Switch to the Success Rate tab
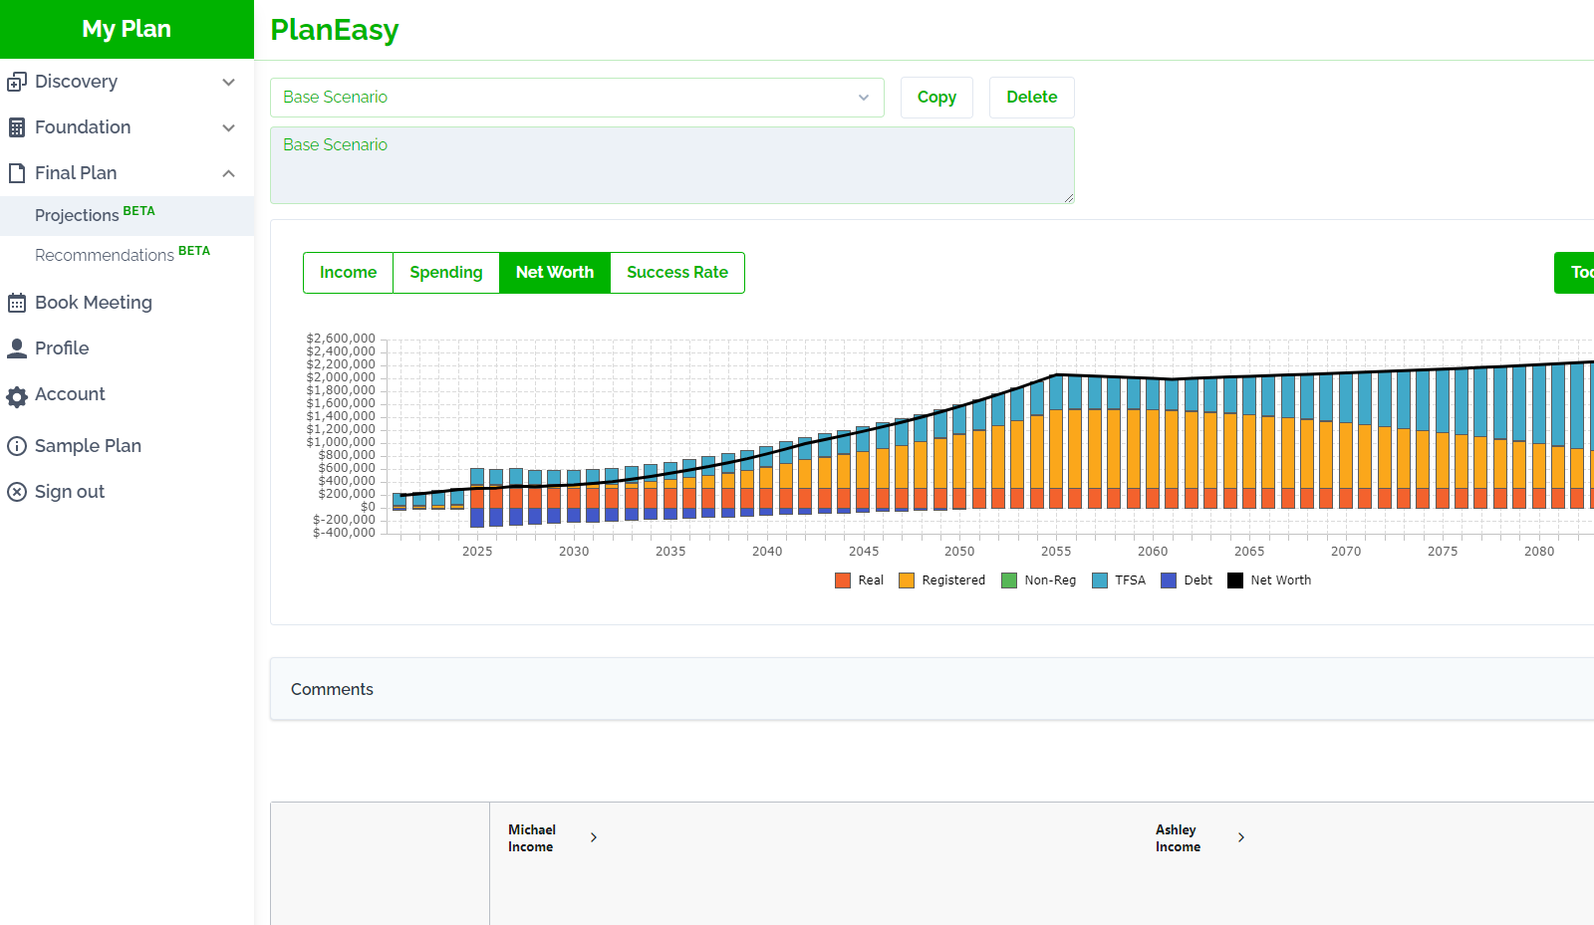The width and height of the screenshot is (1594, 925). (677, 273)
